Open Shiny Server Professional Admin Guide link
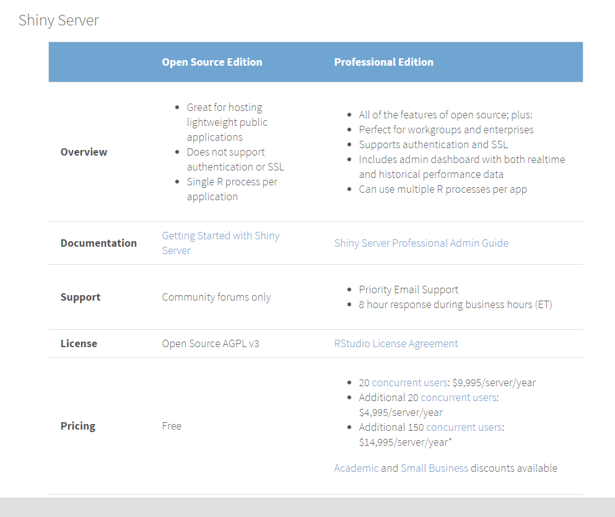The height and width of the screenshot is (517, 615). [421, 243]
